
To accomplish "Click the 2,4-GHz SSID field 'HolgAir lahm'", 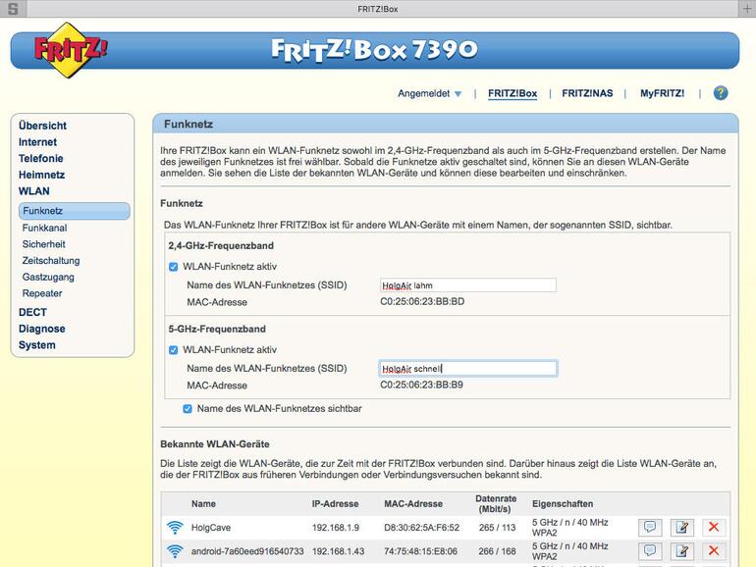I will click(x=467, y=285).
